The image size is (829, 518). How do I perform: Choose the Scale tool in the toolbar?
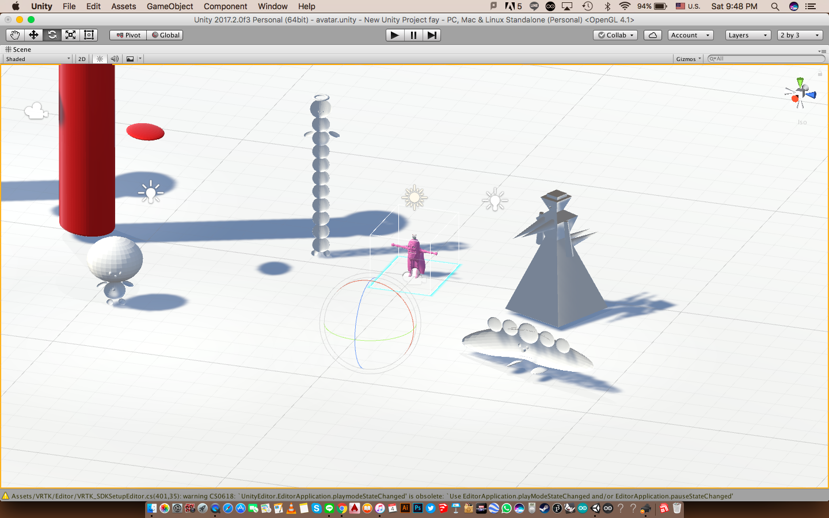70,35
